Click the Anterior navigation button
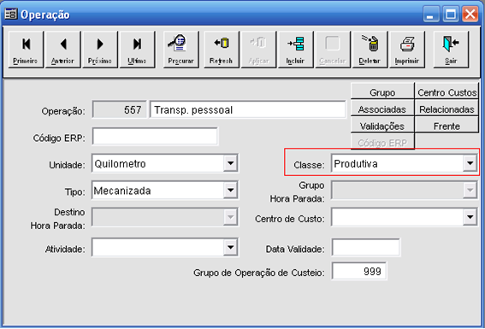The height and width of the screenshot is (329, 485). (62, 50)
